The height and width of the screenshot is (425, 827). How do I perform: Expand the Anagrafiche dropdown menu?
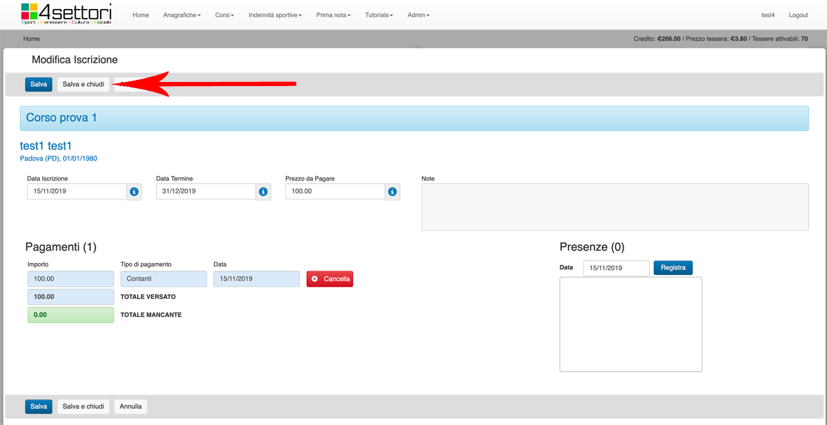(182, 15)
